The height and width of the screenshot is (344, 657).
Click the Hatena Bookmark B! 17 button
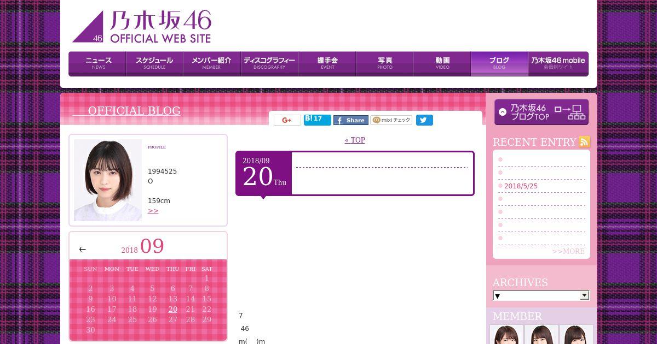click(x=318, y=120)
